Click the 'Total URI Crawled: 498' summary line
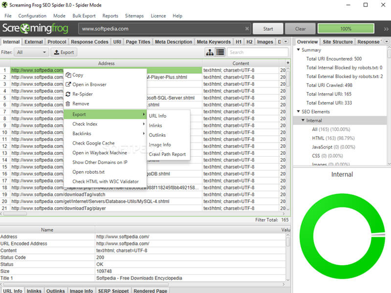 click(329, 85)
